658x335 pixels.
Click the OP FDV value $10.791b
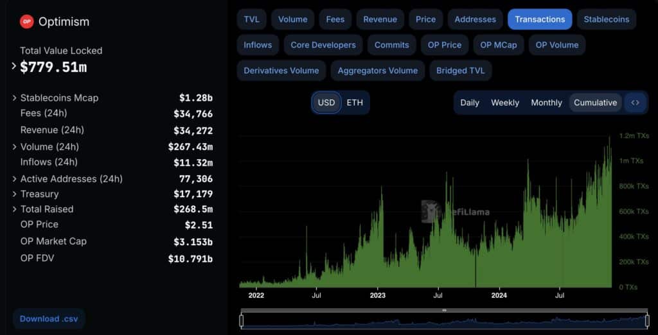coord(190,259)
